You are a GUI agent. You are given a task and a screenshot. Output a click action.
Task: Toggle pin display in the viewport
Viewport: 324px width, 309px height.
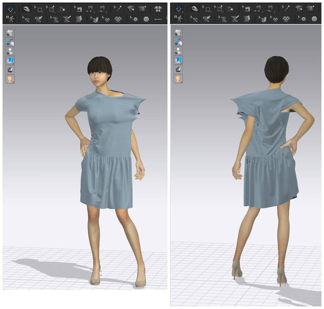coord(10,41)
